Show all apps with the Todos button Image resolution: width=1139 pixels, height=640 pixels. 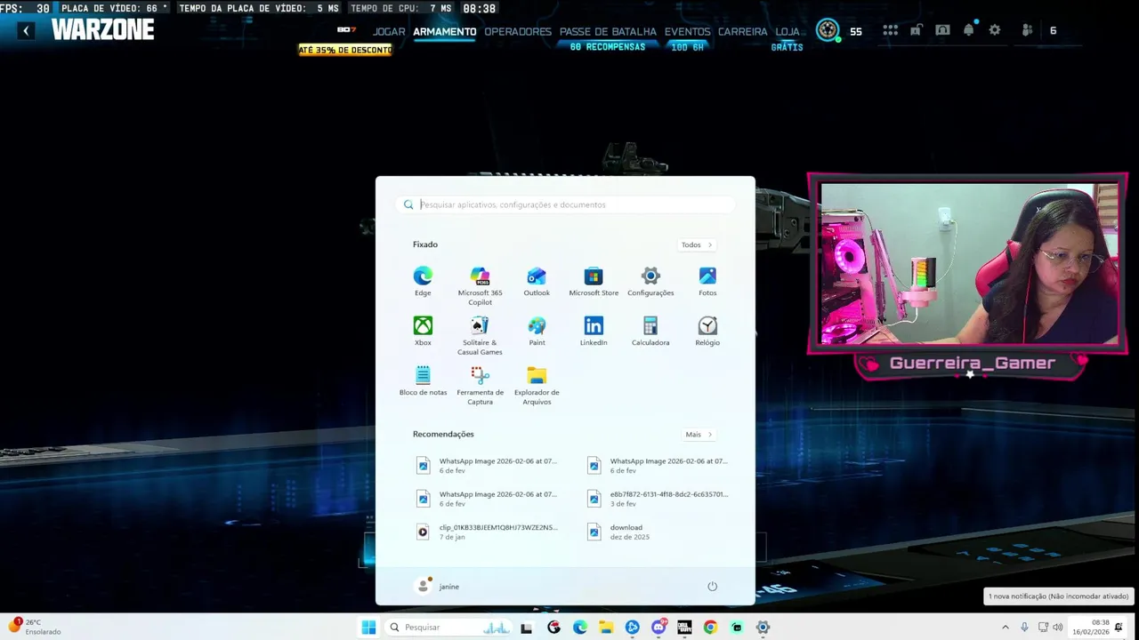pos(697,244)
